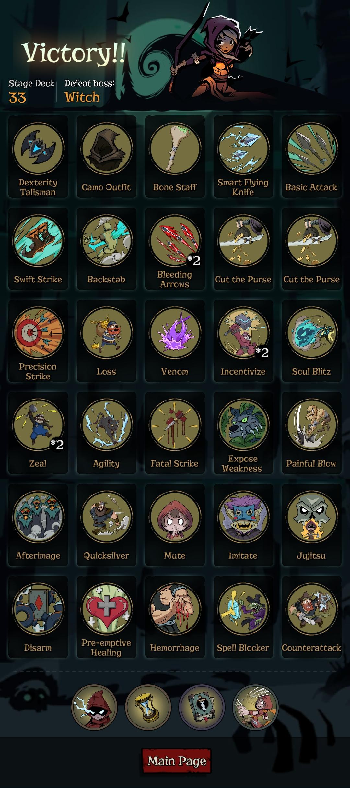
Task: Tap the Expose Weakness wolf icon
Action: tap(243, 425)
